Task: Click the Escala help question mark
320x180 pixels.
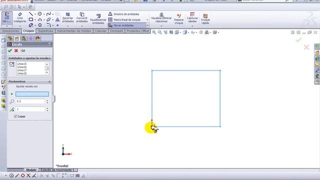Action: point(49,44)
